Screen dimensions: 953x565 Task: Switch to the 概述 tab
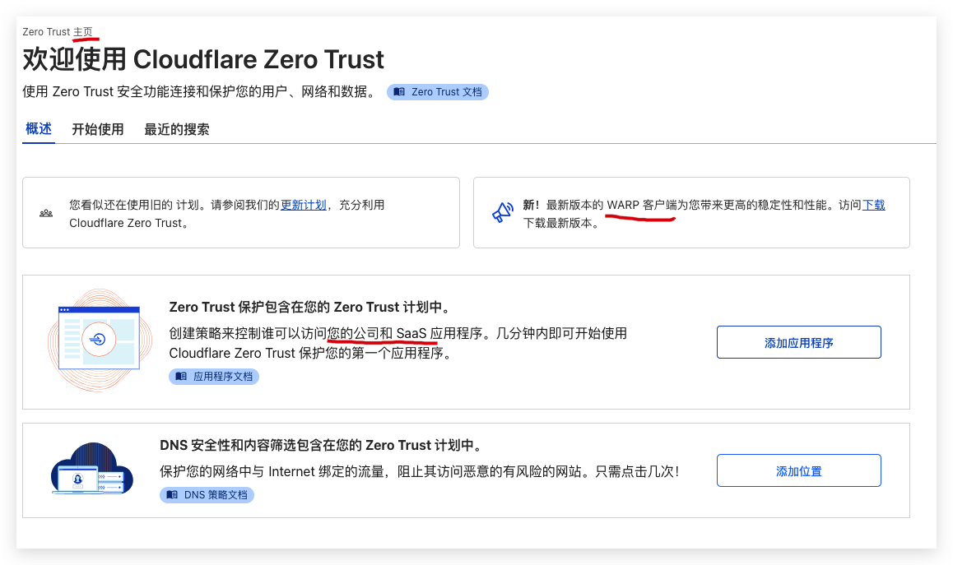click(39, 129)
